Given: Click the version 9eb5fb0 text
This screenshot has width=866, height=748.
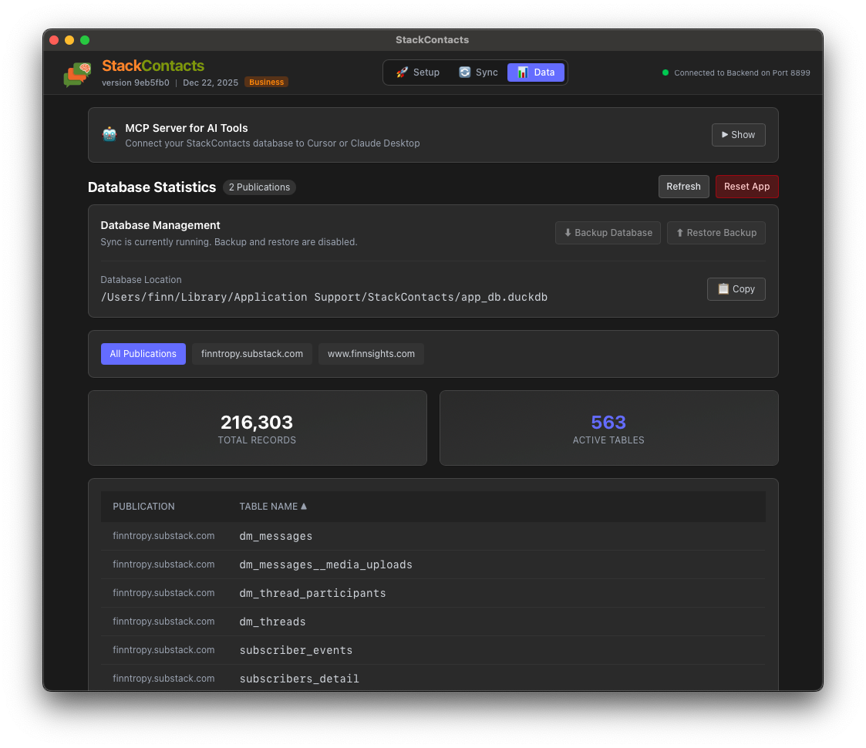Looking at the screenshot, I should point(135,83).
